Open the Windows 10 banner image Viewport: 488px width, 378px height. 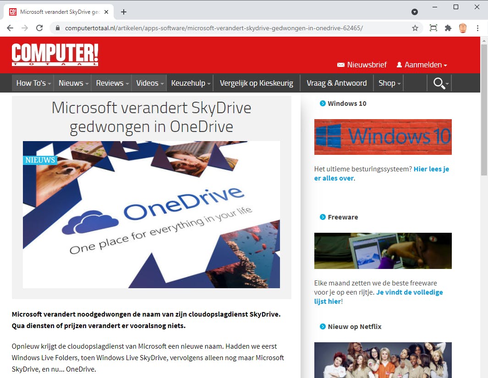383,137
